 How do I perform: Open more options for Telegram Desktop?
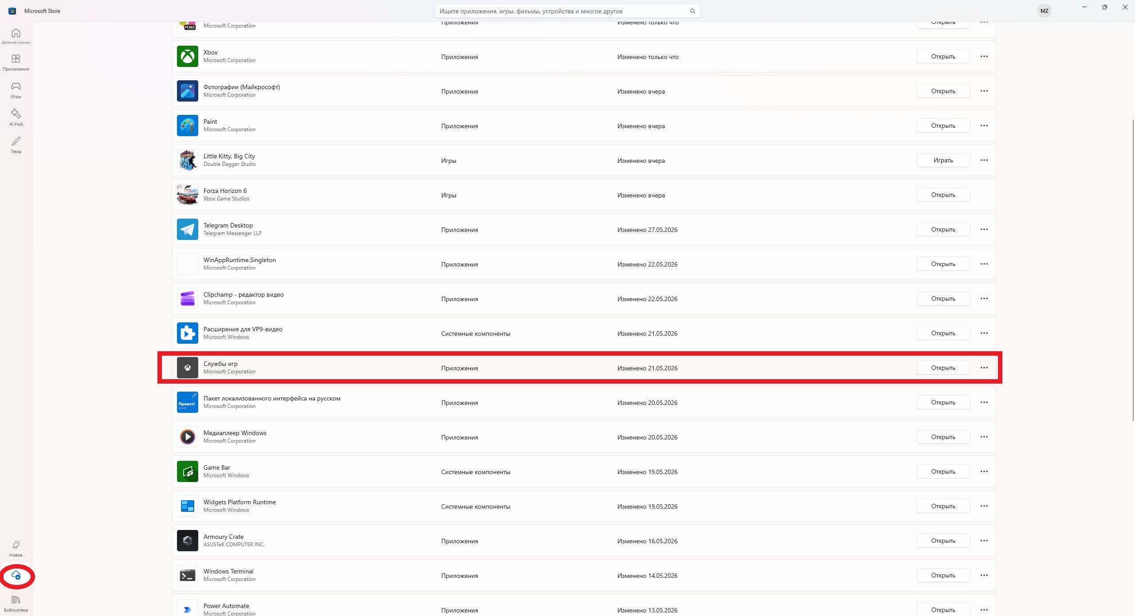point(984,229)
